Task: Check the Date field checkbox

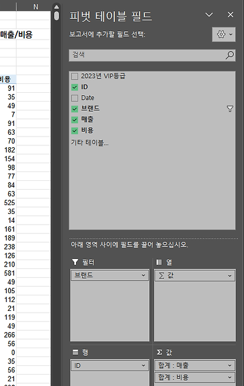Action: click(75, 98)
